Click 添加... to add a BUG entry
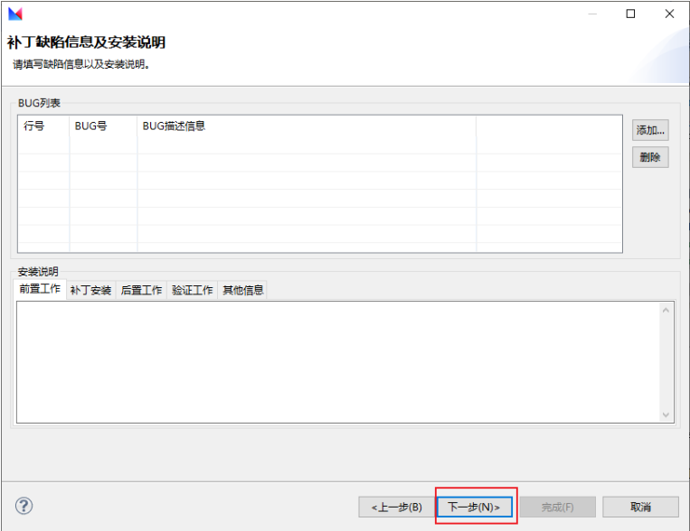The image size is (690, 531). click(x=650, y=130)
